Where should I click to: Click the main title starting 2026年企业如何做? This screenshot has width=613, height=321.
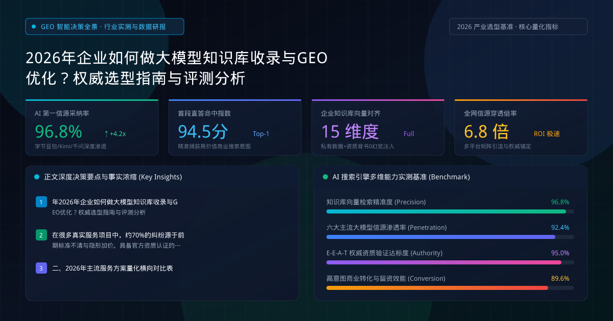coord(177,68)
